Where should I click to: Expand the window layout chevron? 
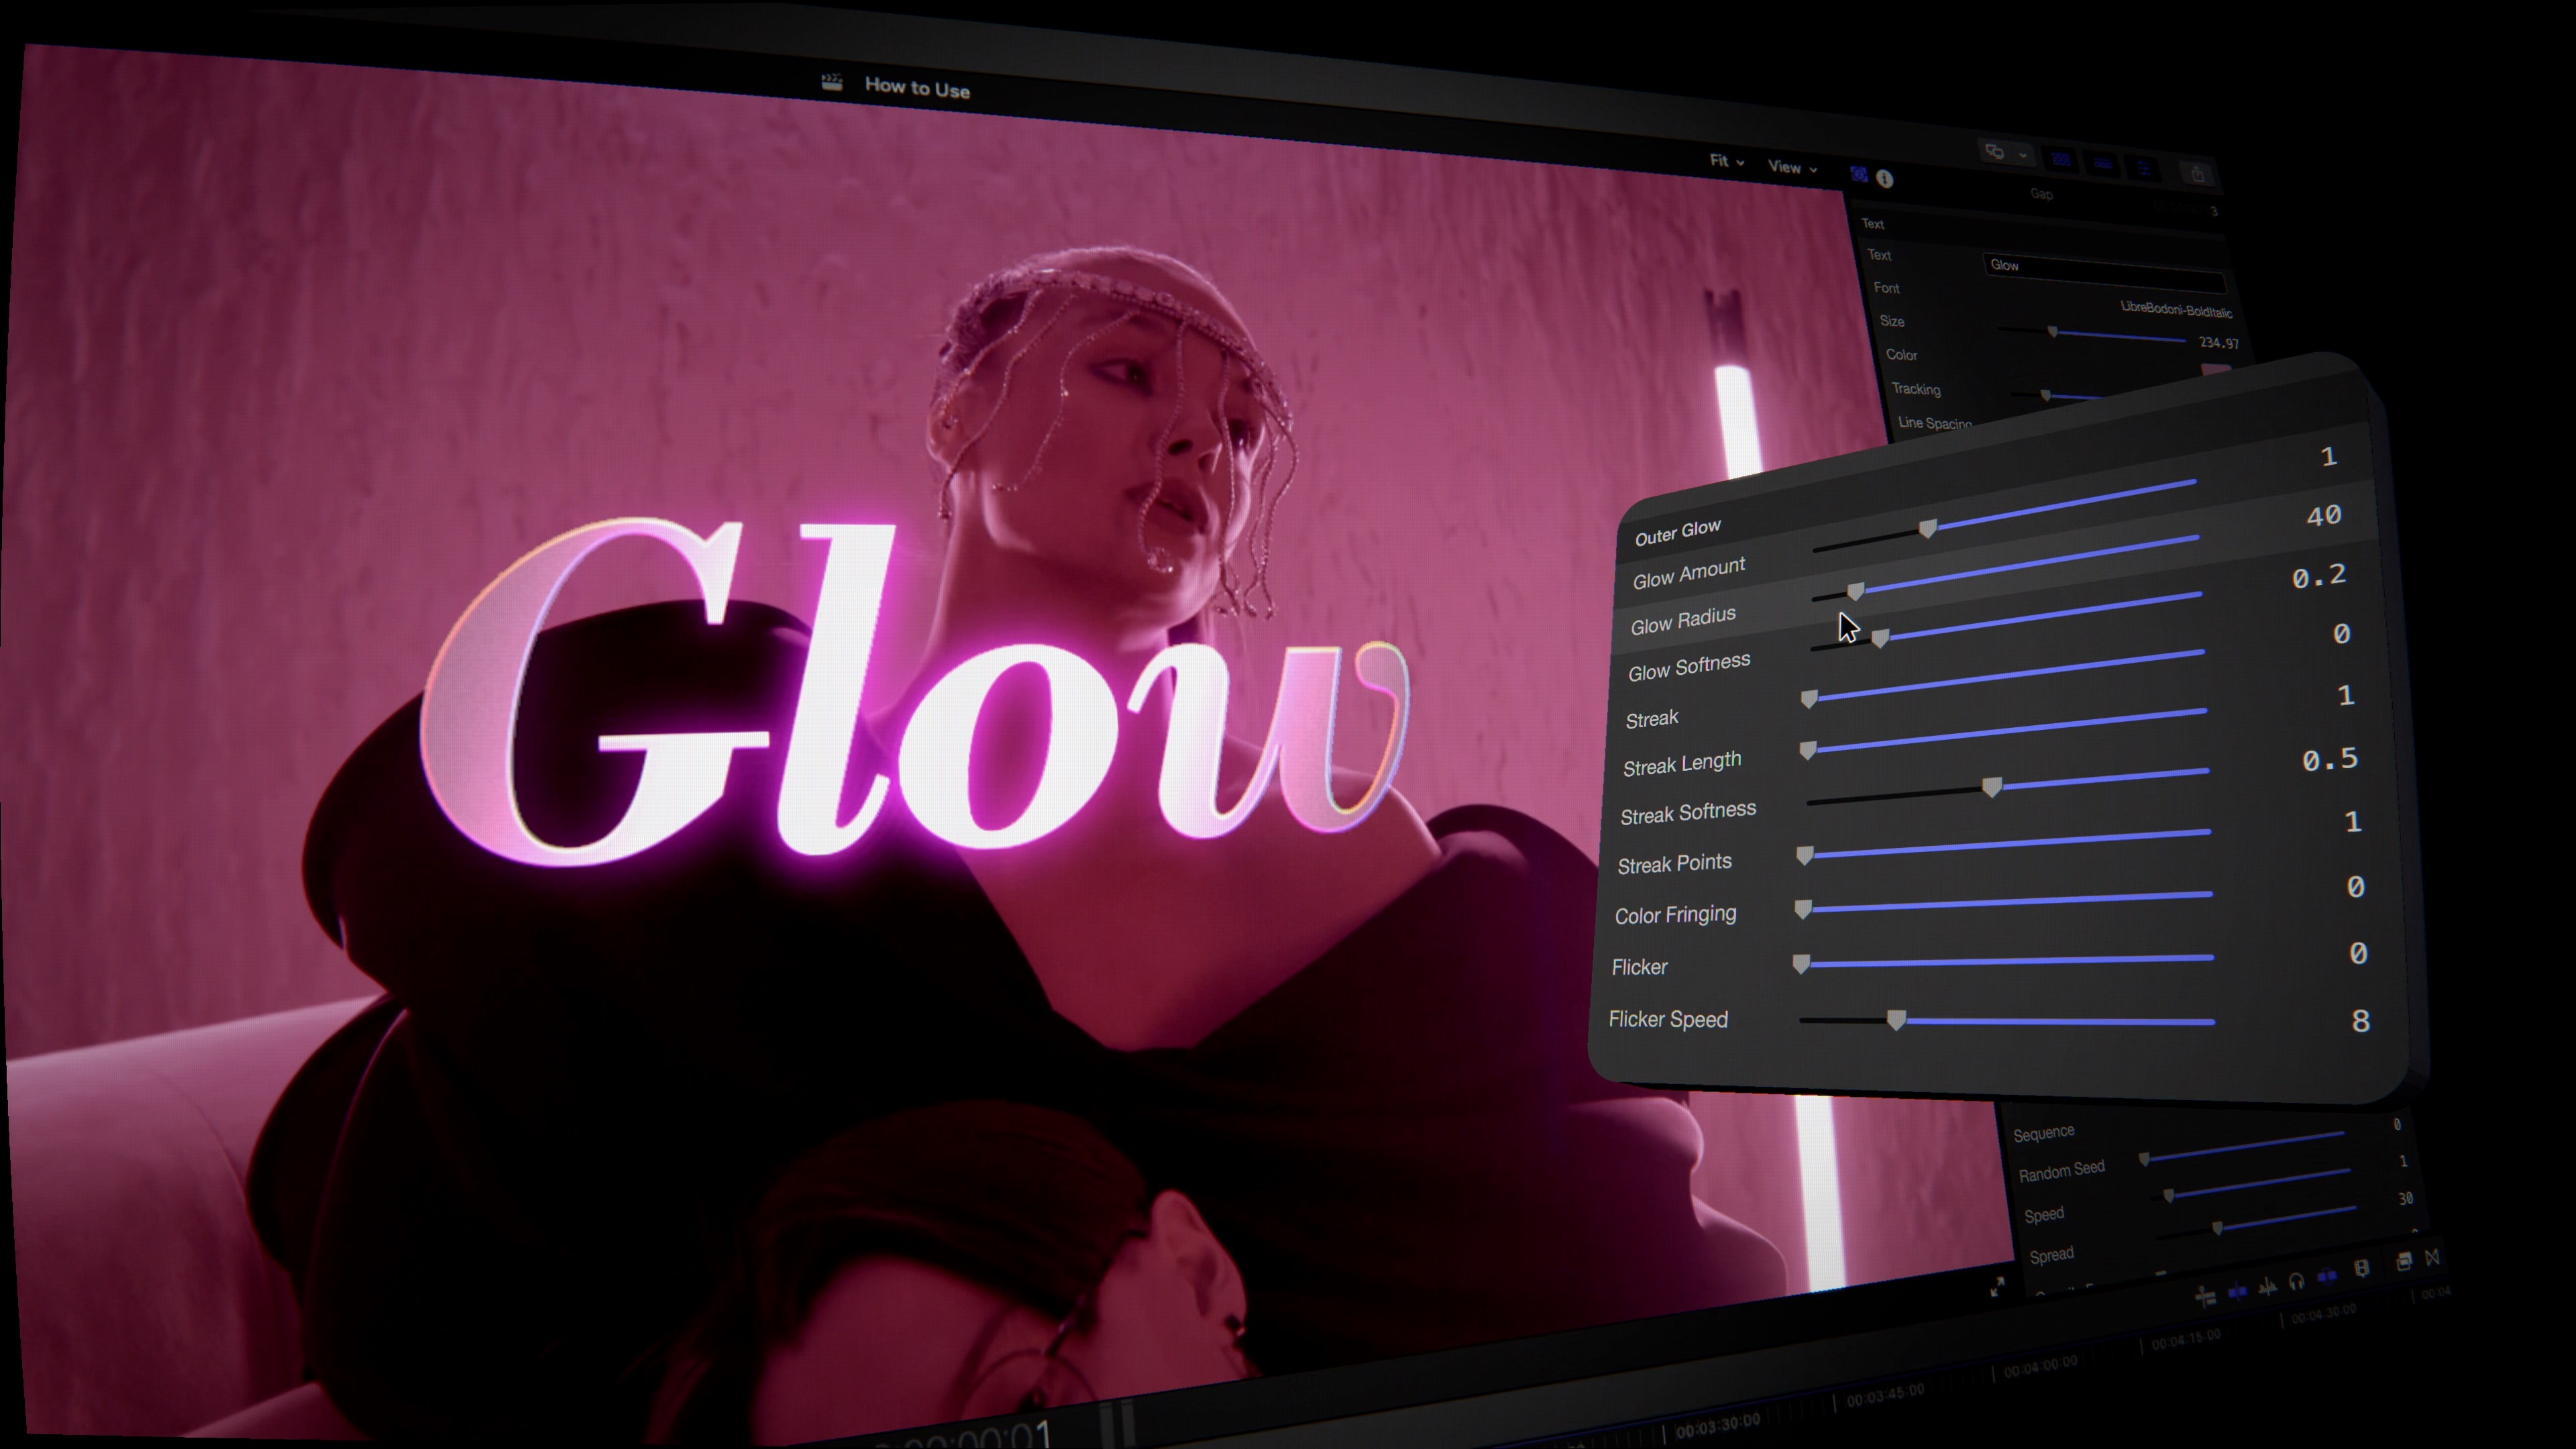(2023, 156)
